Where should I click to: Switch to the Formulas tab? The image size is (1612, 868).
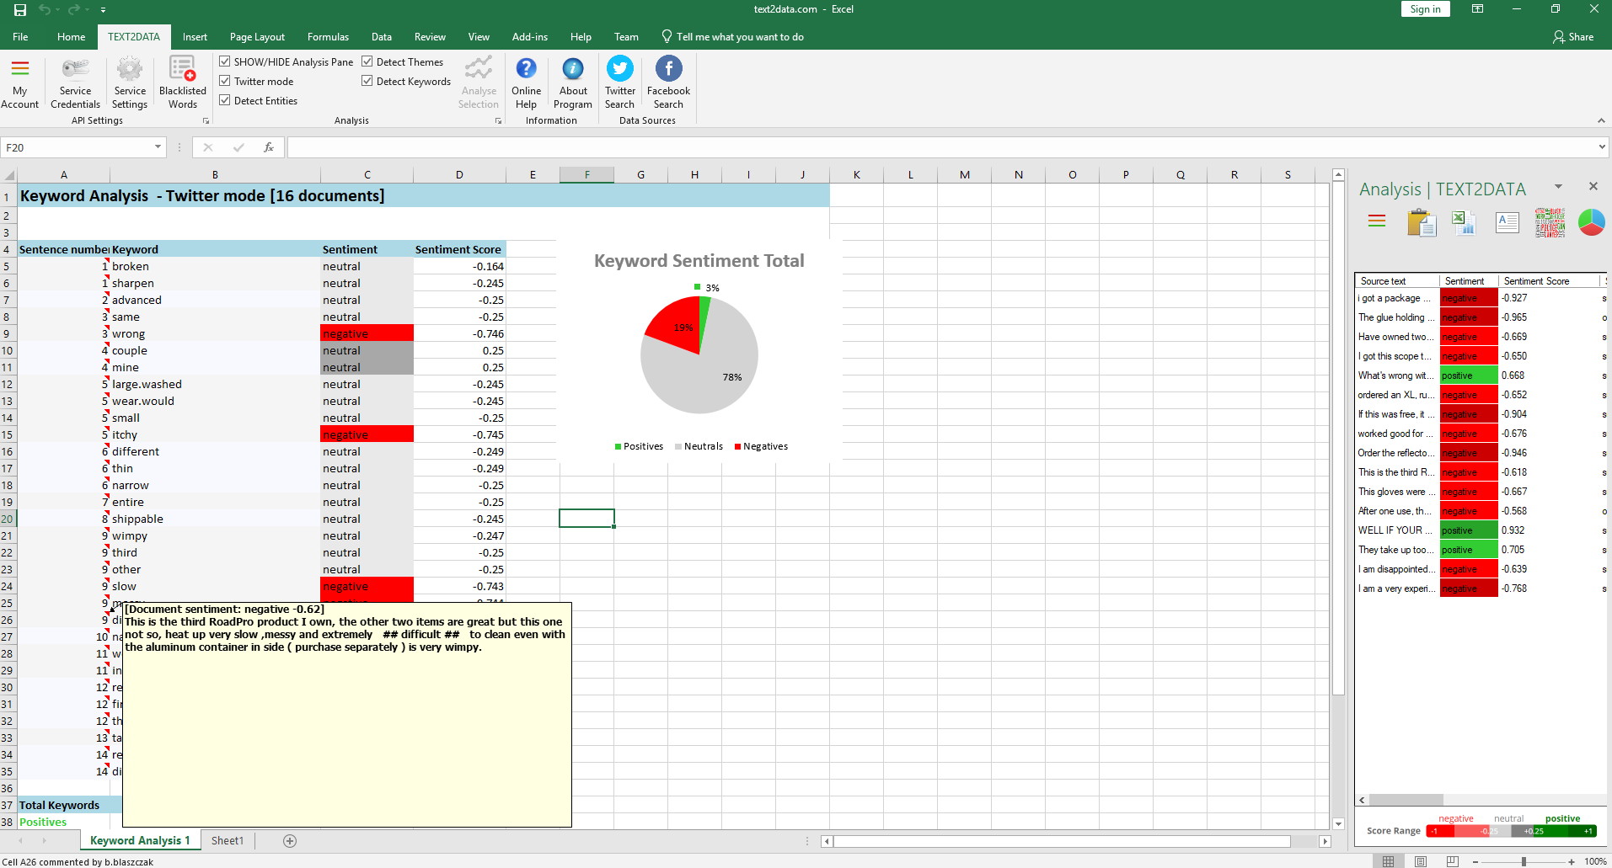coord(328,37)
